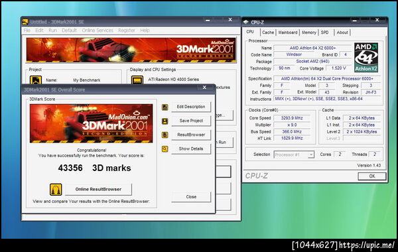Click the yellow Online ResultBrowser icon
Screen dimensions: 398x252
56,189
